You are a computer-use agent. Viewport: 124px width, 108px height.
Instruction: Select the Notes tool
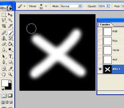(x=4, y=69)
